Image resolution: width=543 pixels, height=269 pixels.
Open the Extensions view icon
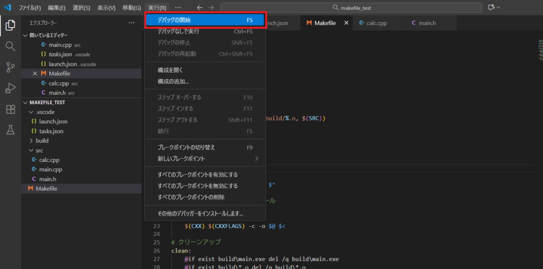point(10,109)
